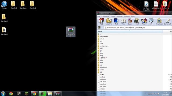Select the com folder
This screenshot has width=172, height=96.
[100, 44]
